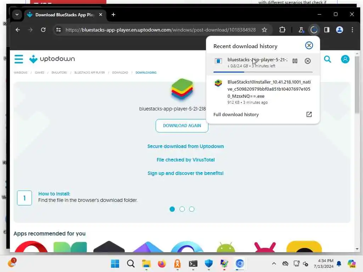Toggle the browser side panel
Viewport: 363px width, 272px height.
pyautogui.click(x=326, y=30)
